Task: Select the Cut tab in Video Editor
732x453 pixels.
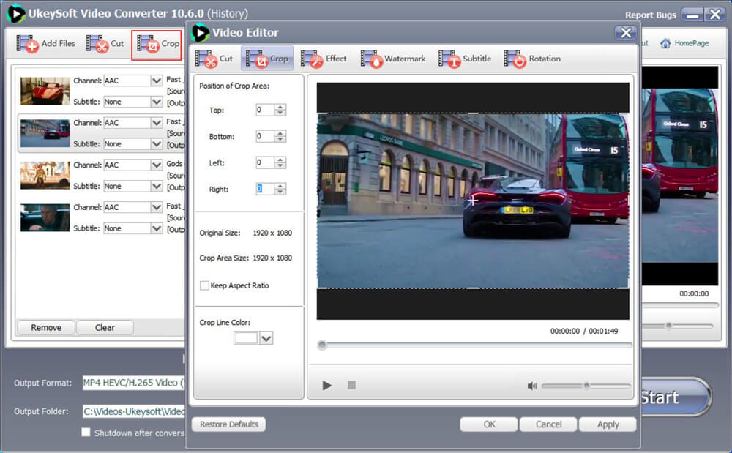Action: 214,59
